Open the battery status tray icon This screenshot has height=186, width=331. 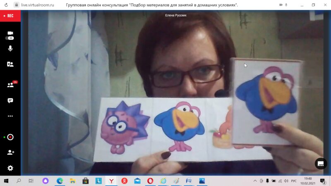pos(273,181)
